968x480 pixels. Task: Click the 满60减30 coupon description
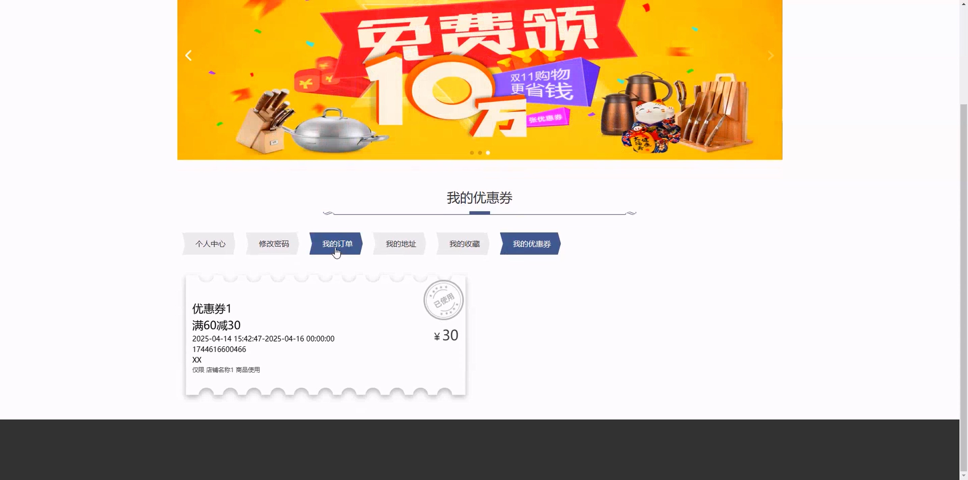point(216,325)
